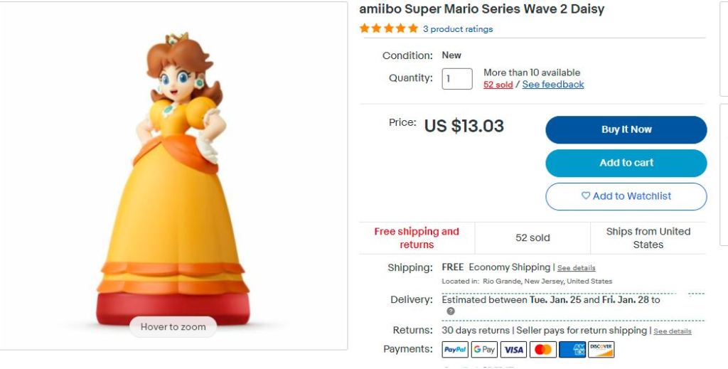Click the delivery estimate help icon
Image resolution: width=728 pixels, height=369 pixels.
(x=451, y=311)
